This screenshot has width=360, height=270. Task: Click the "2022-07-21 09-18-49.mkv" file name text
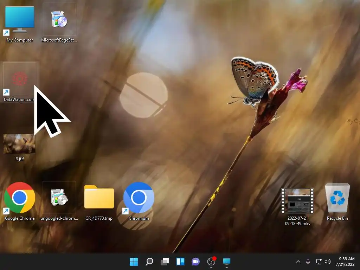point(297,221)
